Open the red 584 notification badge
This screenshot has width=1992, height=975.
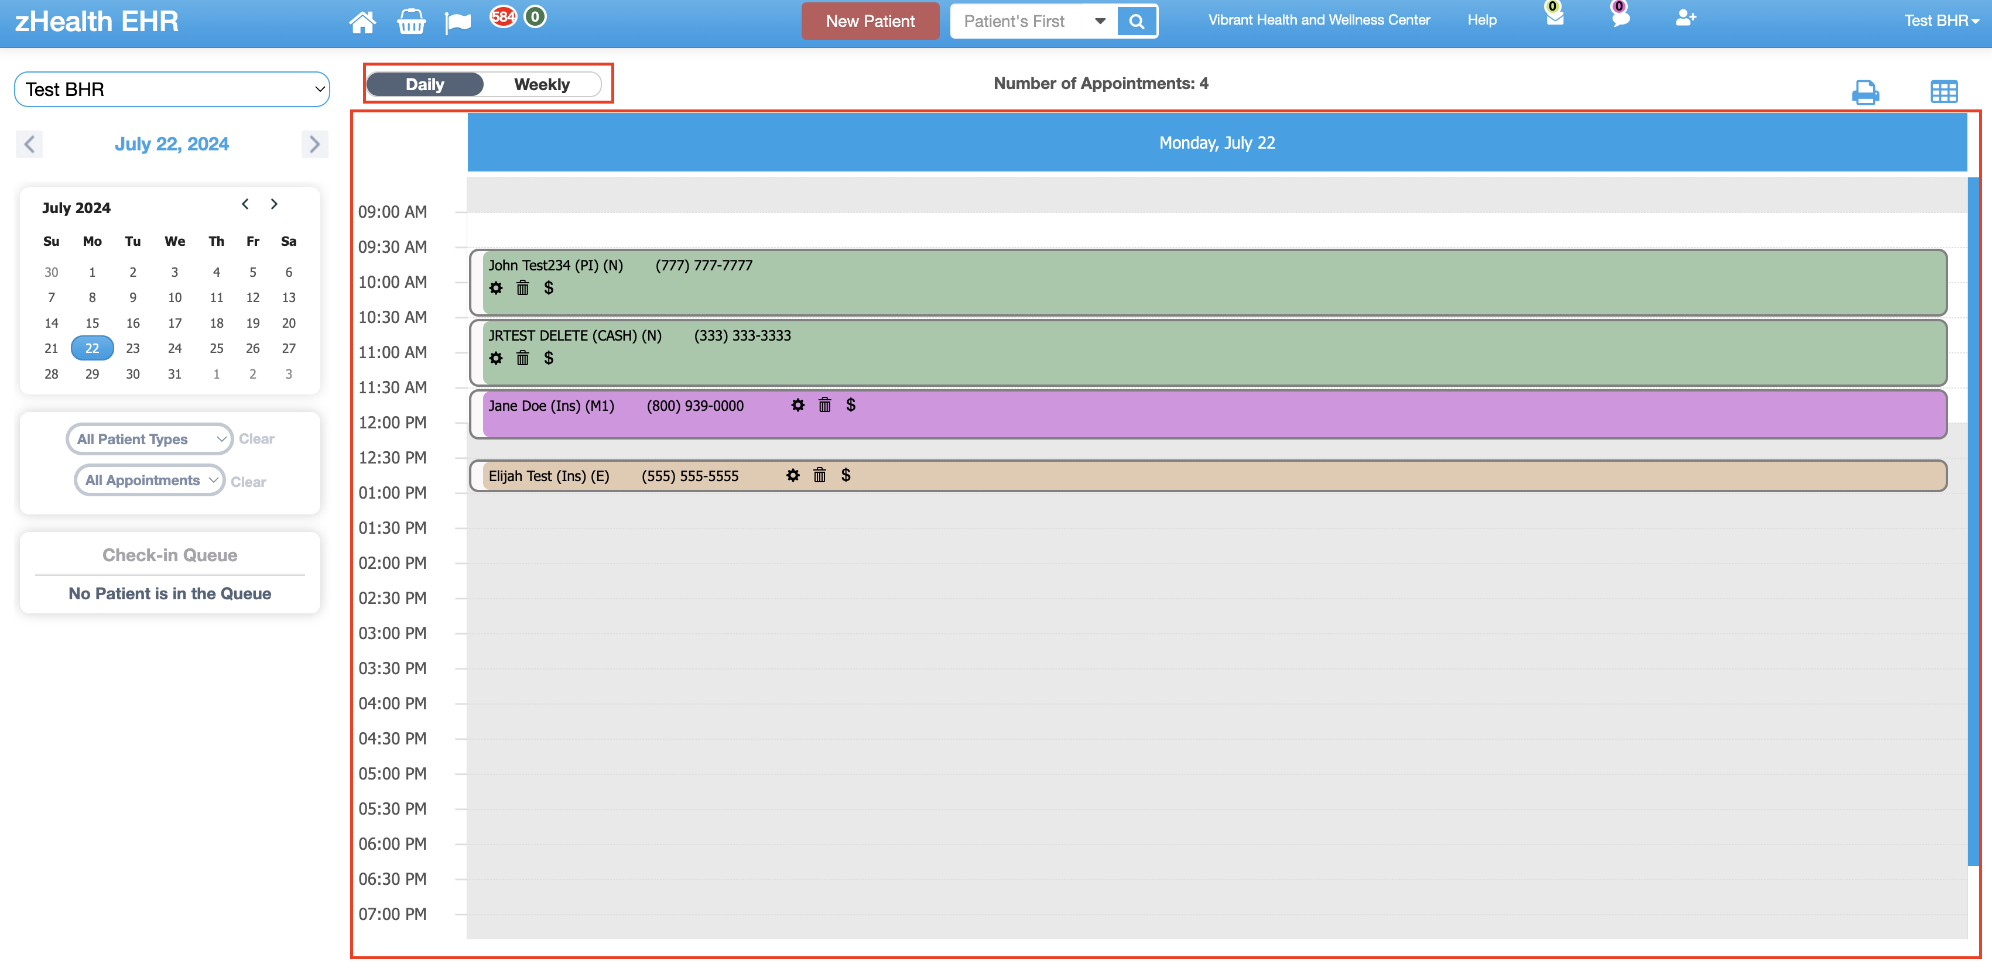coord(504,16)
